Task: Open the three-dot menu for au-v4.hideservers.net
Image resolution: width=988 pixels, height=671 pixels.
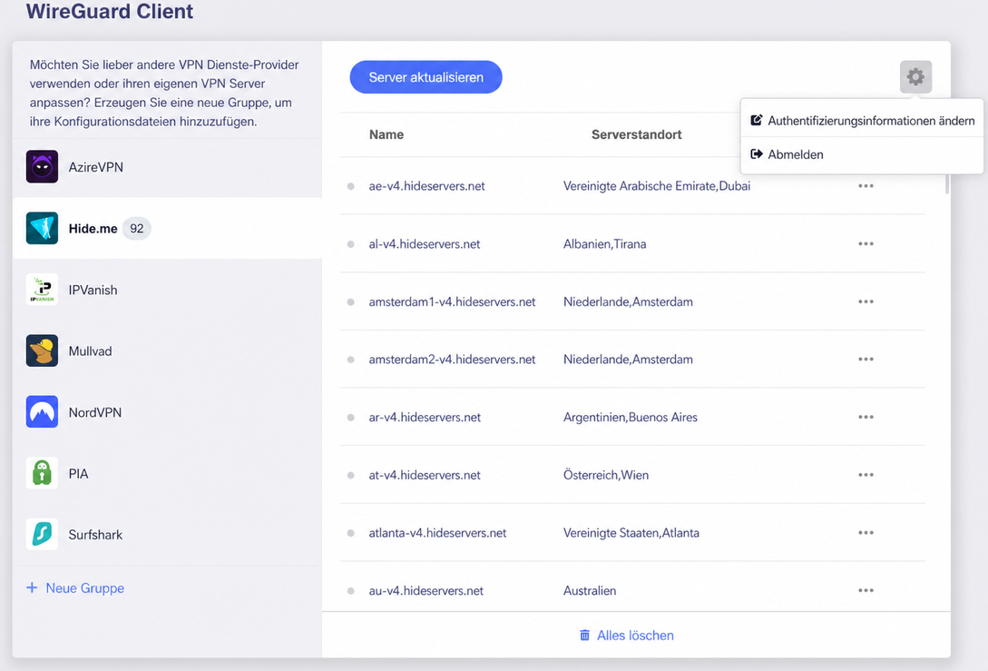Action: (x=866, y=590)
